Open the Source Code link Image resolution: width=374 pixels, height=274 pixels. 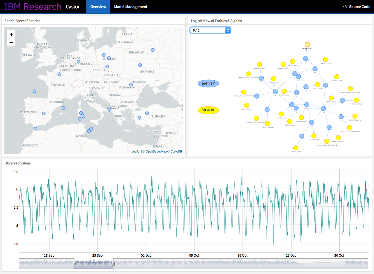356,7
